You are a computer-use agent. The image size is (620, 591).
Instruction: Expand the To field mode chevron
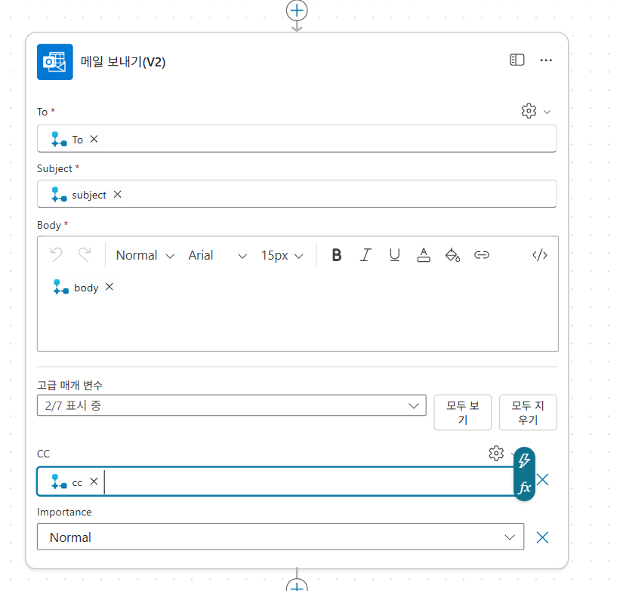click(548, 112)
